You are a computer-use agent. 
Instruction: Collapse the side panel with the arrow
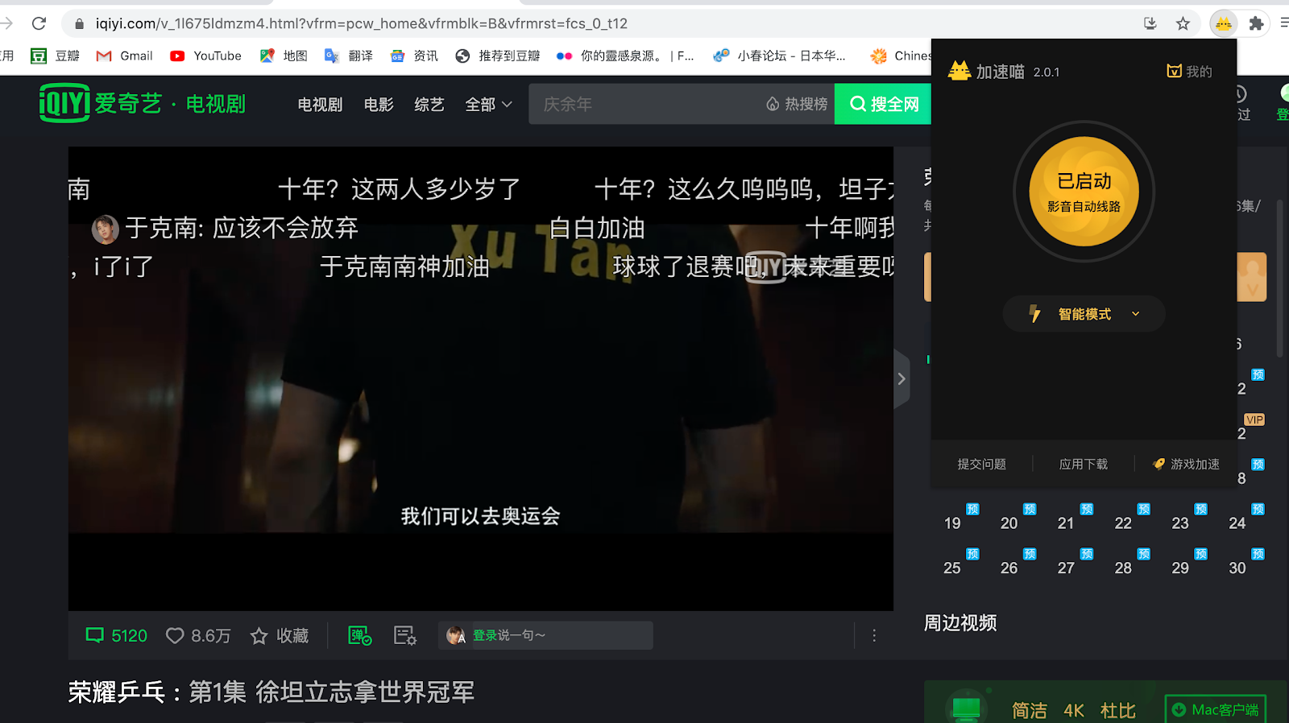(901, 379)
